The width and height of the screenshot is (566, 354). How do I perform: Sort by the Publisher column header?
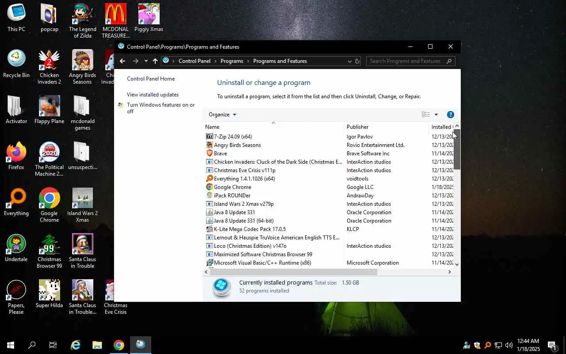386,127
